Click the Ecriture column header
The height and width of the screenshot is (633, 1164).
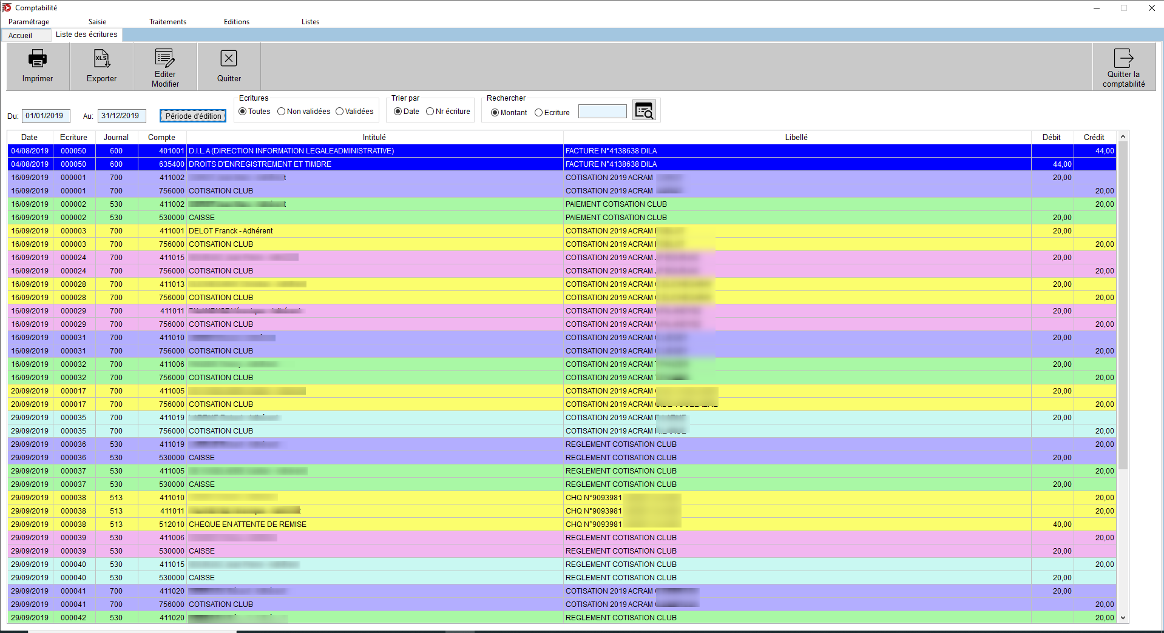pos(74,138)
